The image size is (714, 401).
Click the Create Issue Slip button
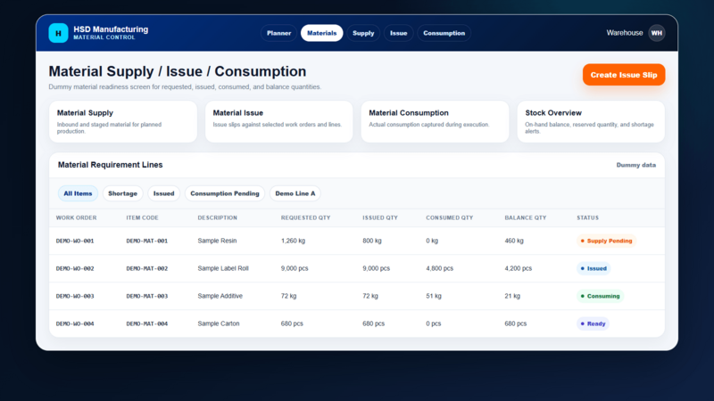[623, 75]
